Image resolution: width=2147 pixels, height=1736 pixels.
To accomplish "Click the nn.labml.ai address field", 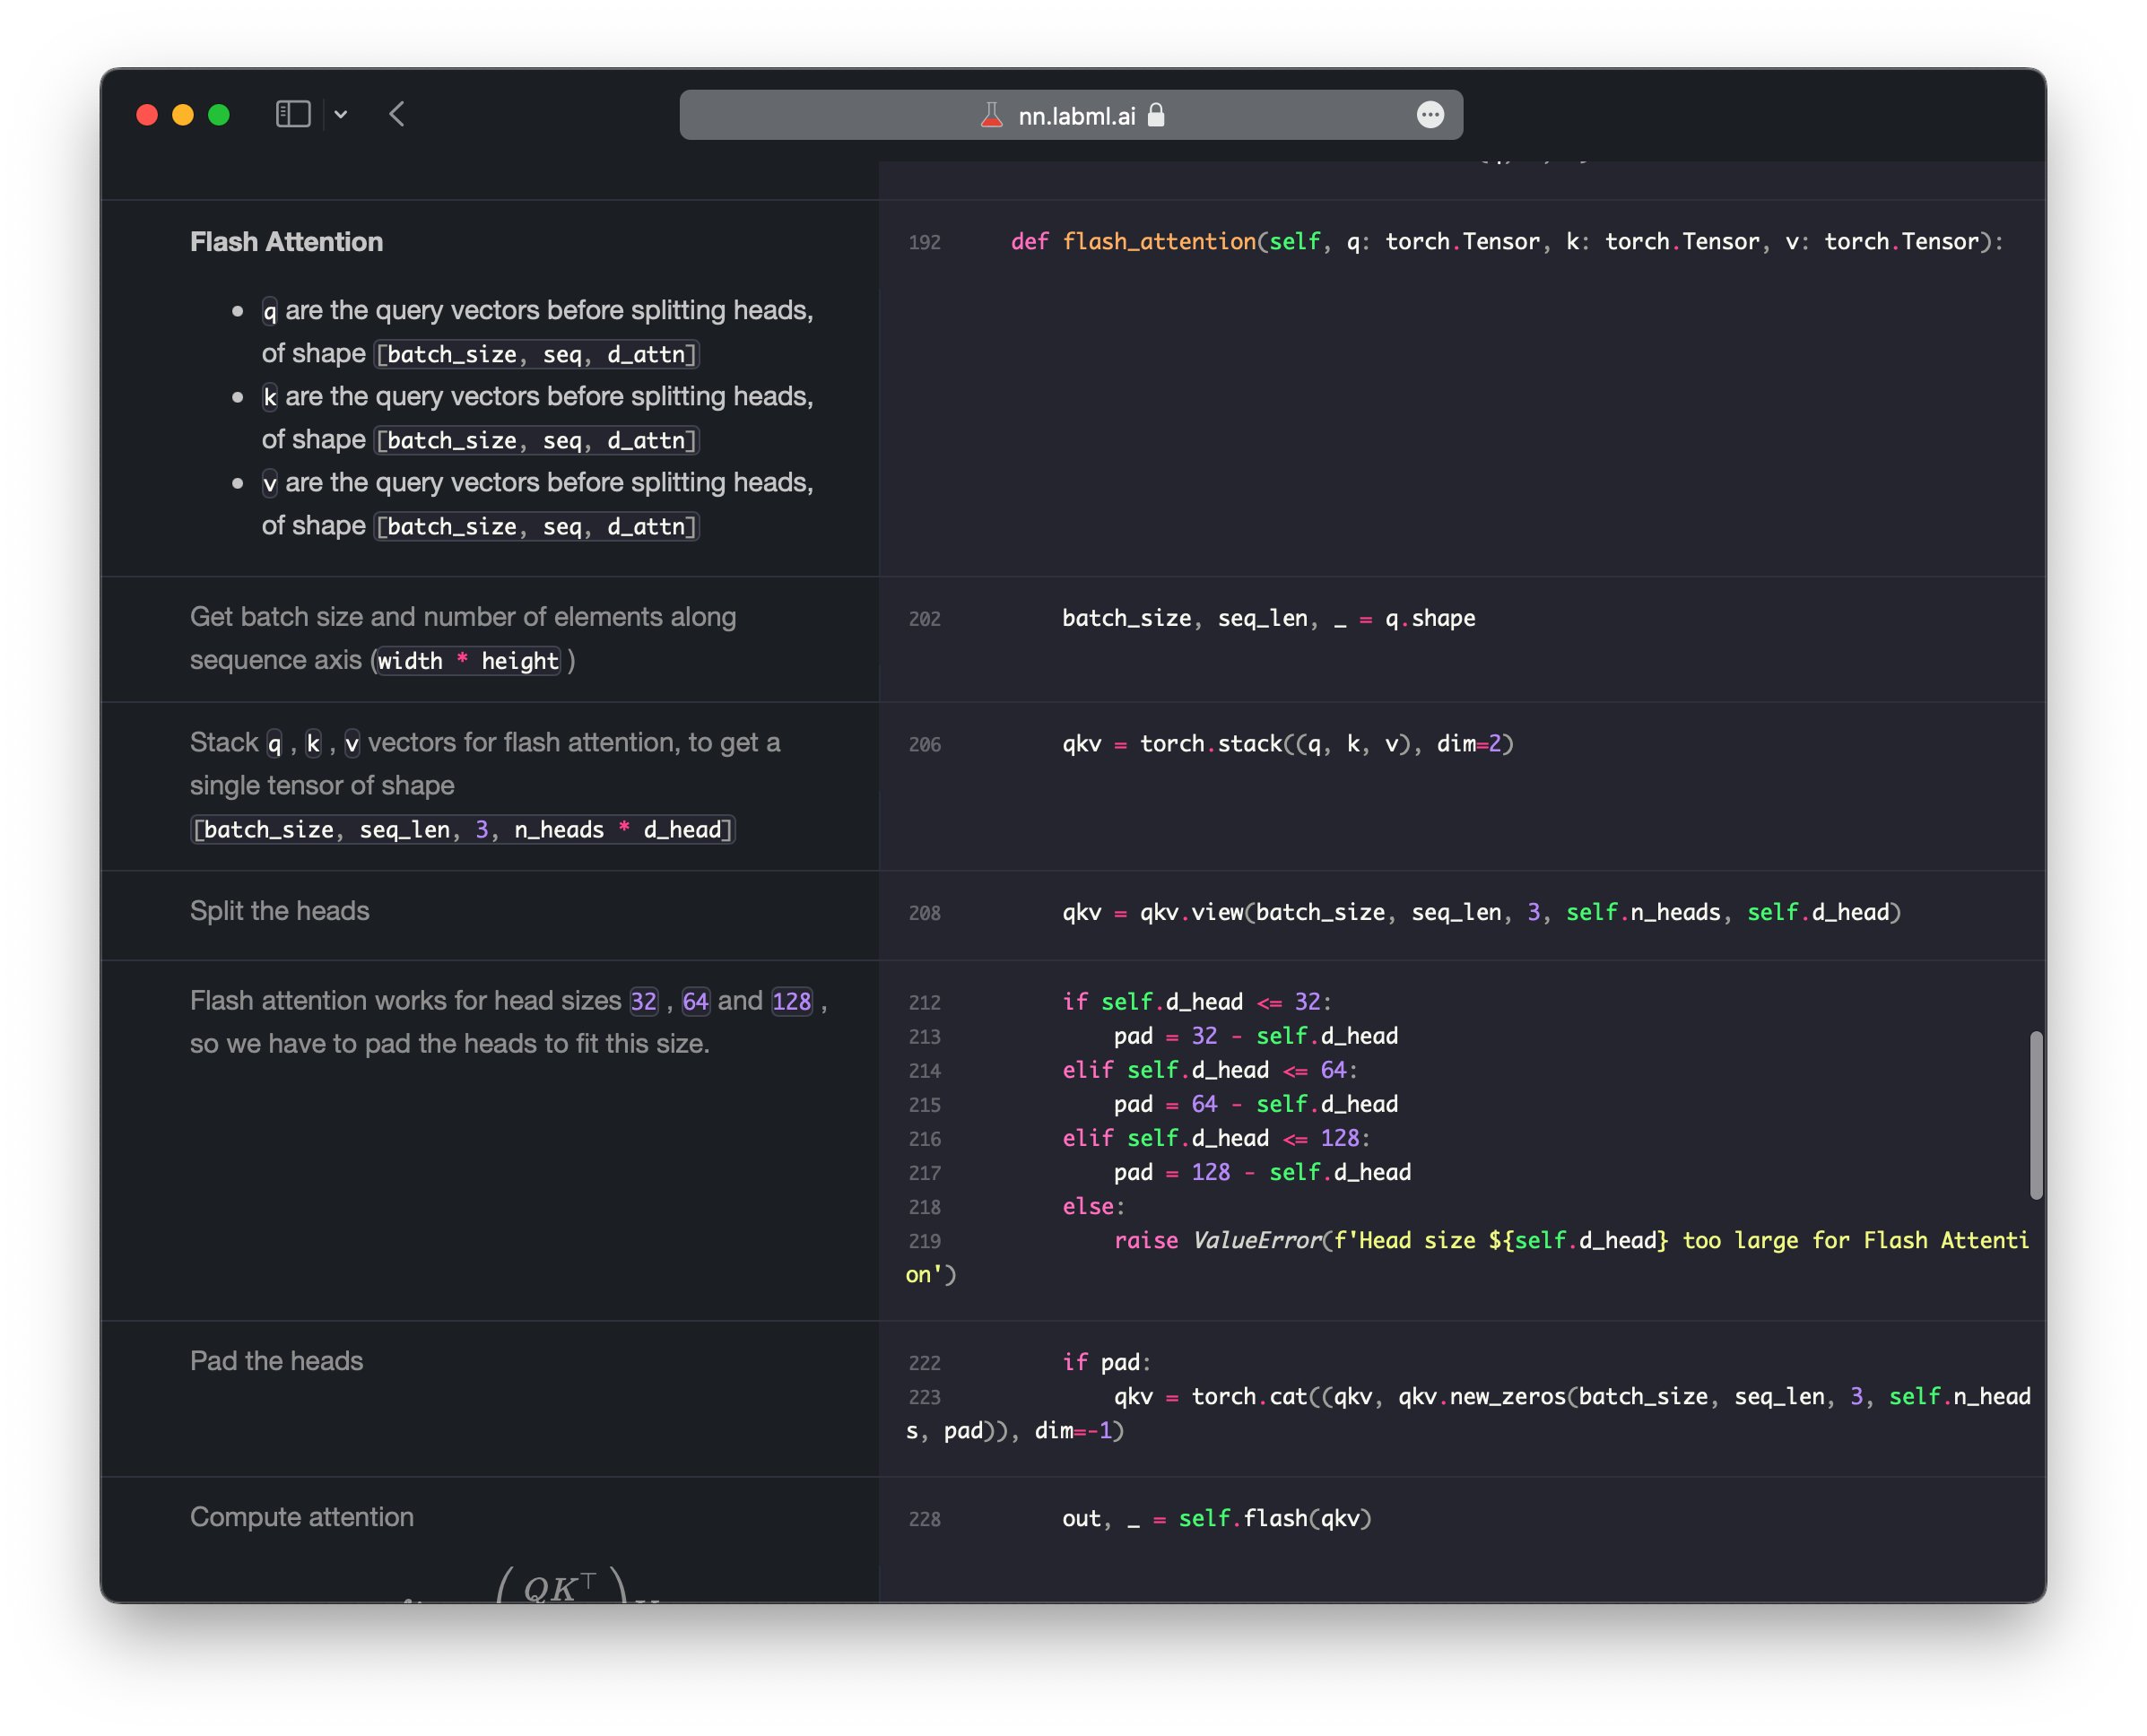I will click(1076, 116).
